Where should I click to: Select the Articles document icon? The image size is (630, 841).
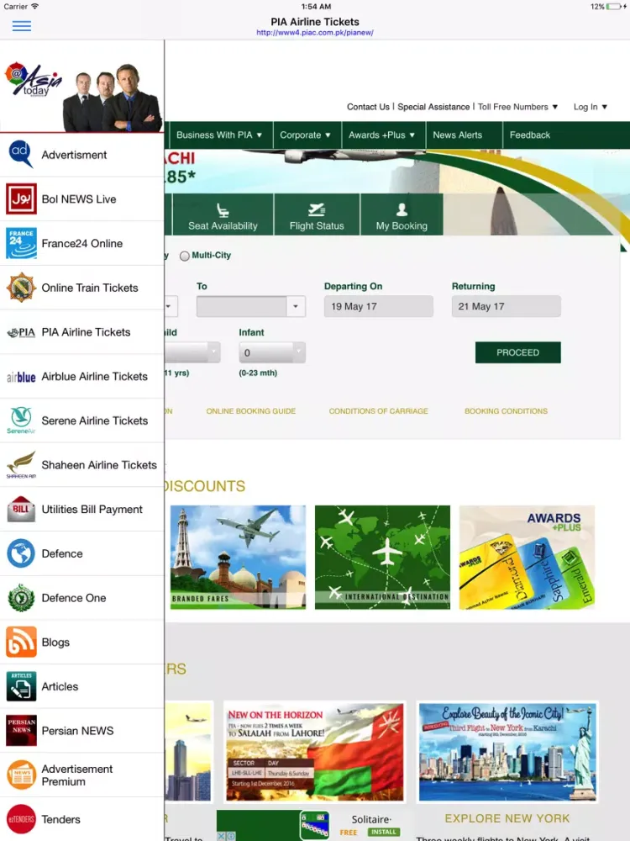point(22,686)
